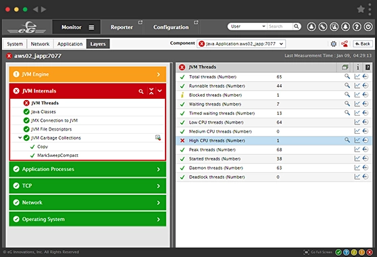
Task: Click the help book icon in JVM Threads header
Action: tap(368, 67)
